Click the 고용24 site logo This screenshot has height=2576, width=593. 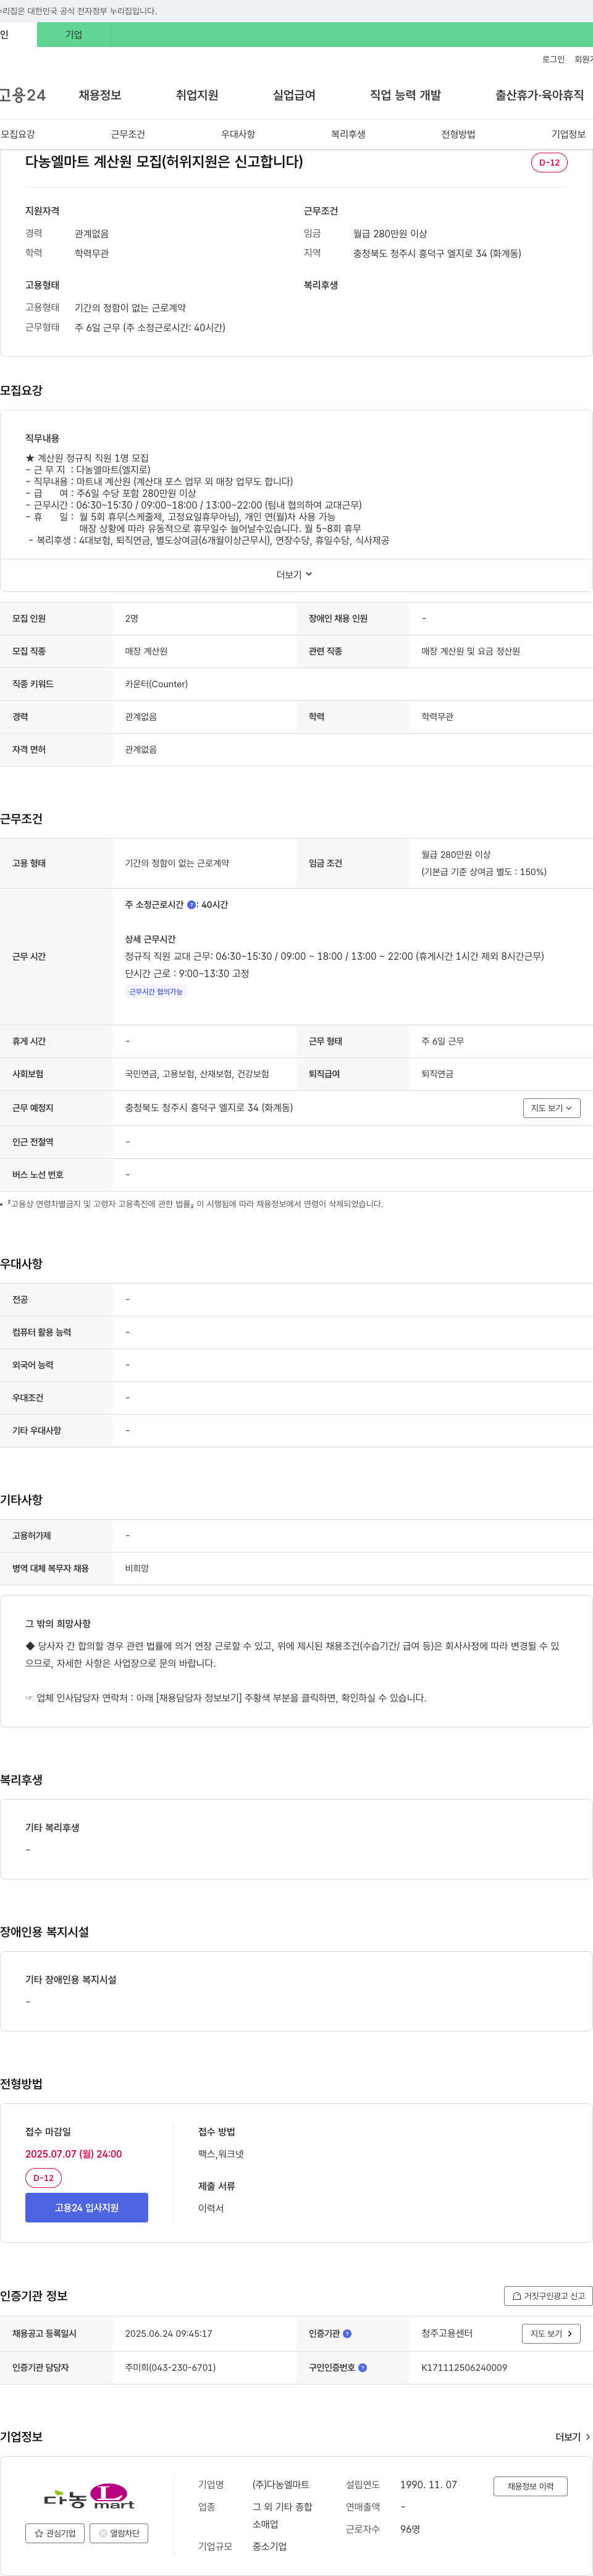[22, 95]
